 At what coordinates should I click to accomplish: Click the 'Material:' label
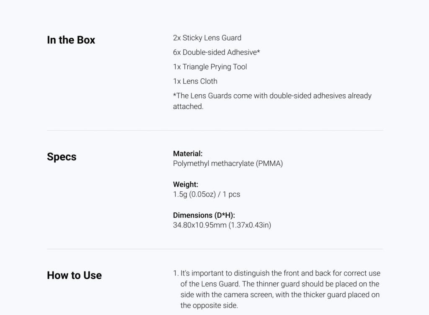(x=188, y=154)
